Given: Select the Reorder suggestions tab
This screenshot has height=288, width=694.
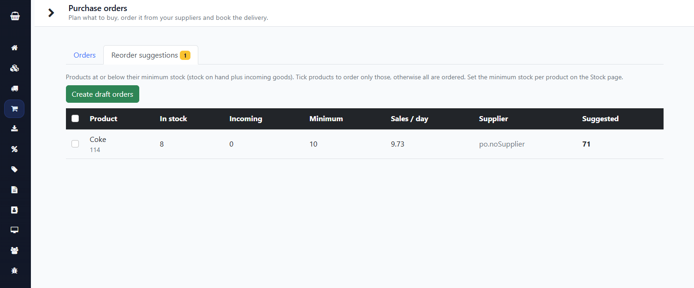Looking at the screenshot, I should coord(151,55).
